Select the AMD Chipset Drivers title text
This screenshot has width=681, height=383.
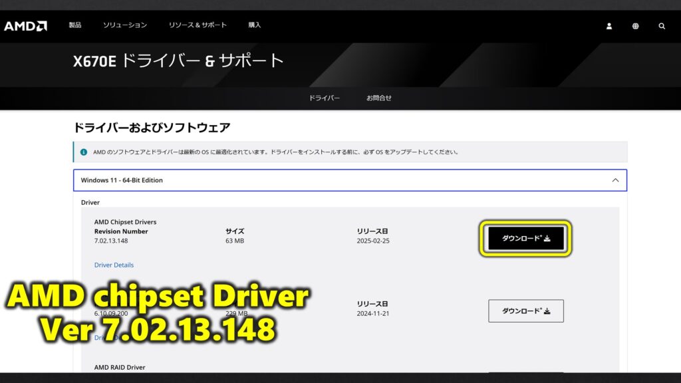tap(125, 222)
